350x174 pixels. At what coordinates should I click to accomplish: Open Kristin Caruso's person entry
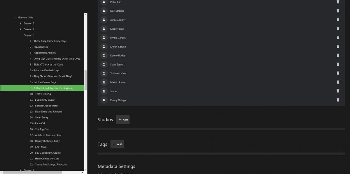[118, 47]
